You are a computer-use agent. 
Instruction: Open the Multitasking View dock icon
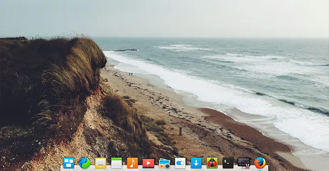(x=69, y=163)
